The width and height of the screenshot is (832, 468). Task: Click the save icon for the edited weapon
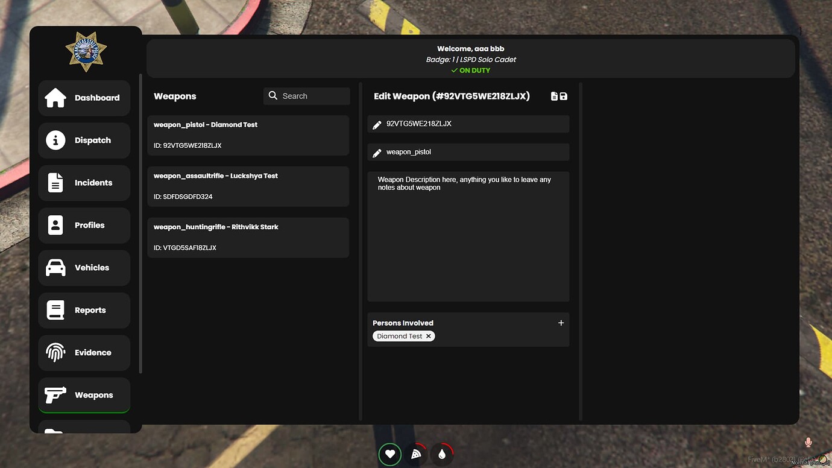coord(563,95)
